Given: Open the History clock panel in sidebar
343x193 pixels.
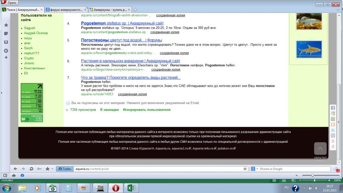Looking at the screenshot, I should click(6, 51).
